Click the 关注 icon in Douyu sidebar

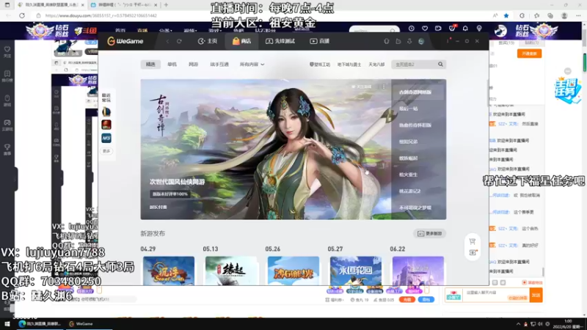point(7,51)
